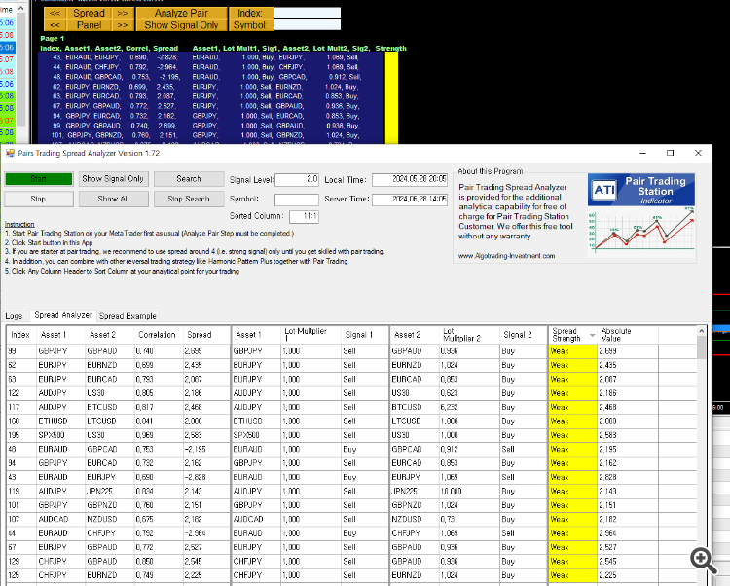Click the green Start button

pyautogui.click(x=39, y=179)
